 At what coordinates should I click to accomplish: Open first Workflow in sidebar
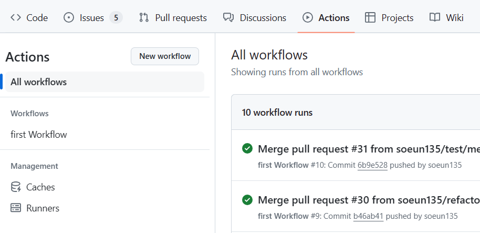point(39,135)
